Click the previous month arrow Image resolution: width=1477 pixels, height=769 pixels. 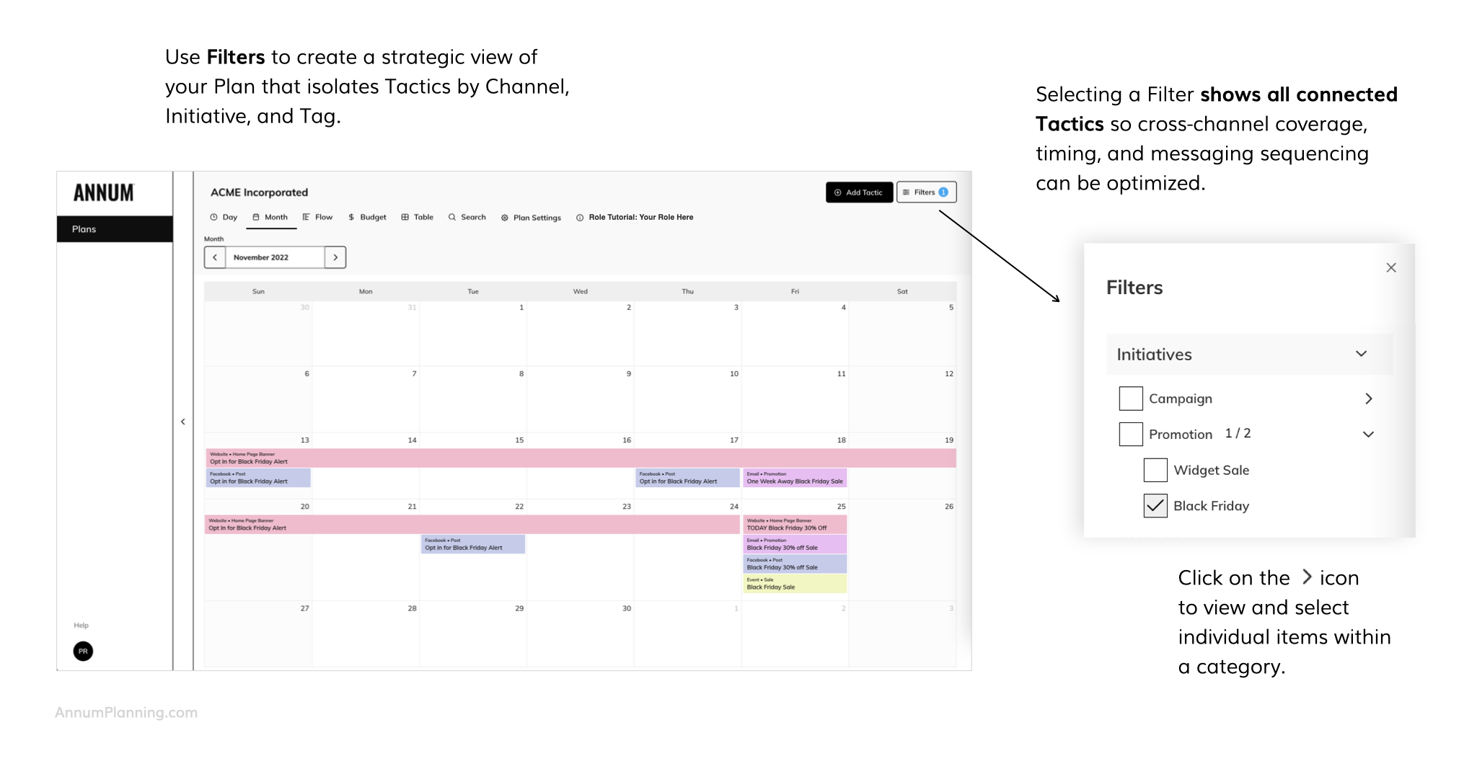215,257
